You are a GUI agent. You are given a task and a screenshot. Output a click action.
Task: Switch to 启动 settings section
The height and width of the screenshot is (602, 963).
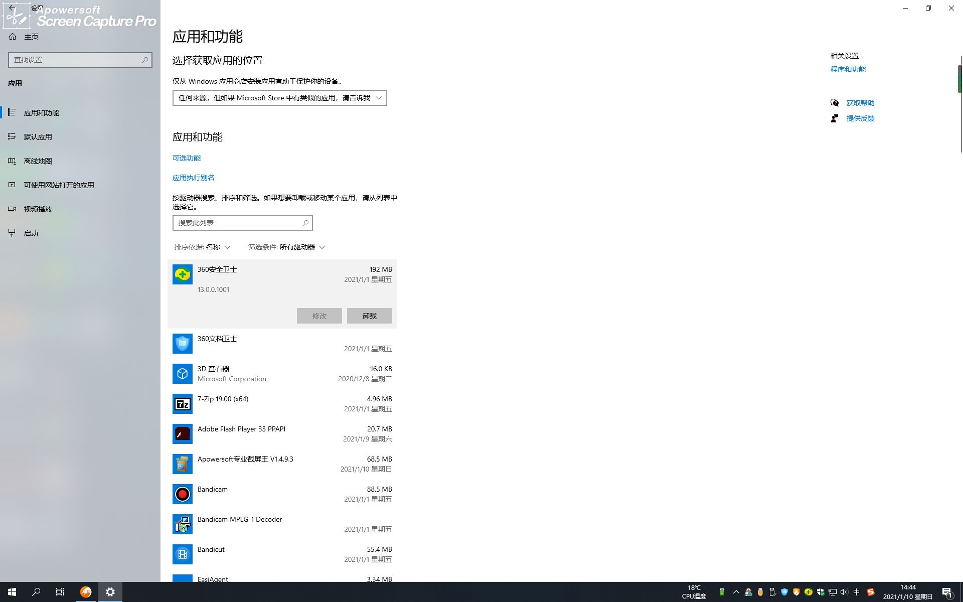coord(31,233)
